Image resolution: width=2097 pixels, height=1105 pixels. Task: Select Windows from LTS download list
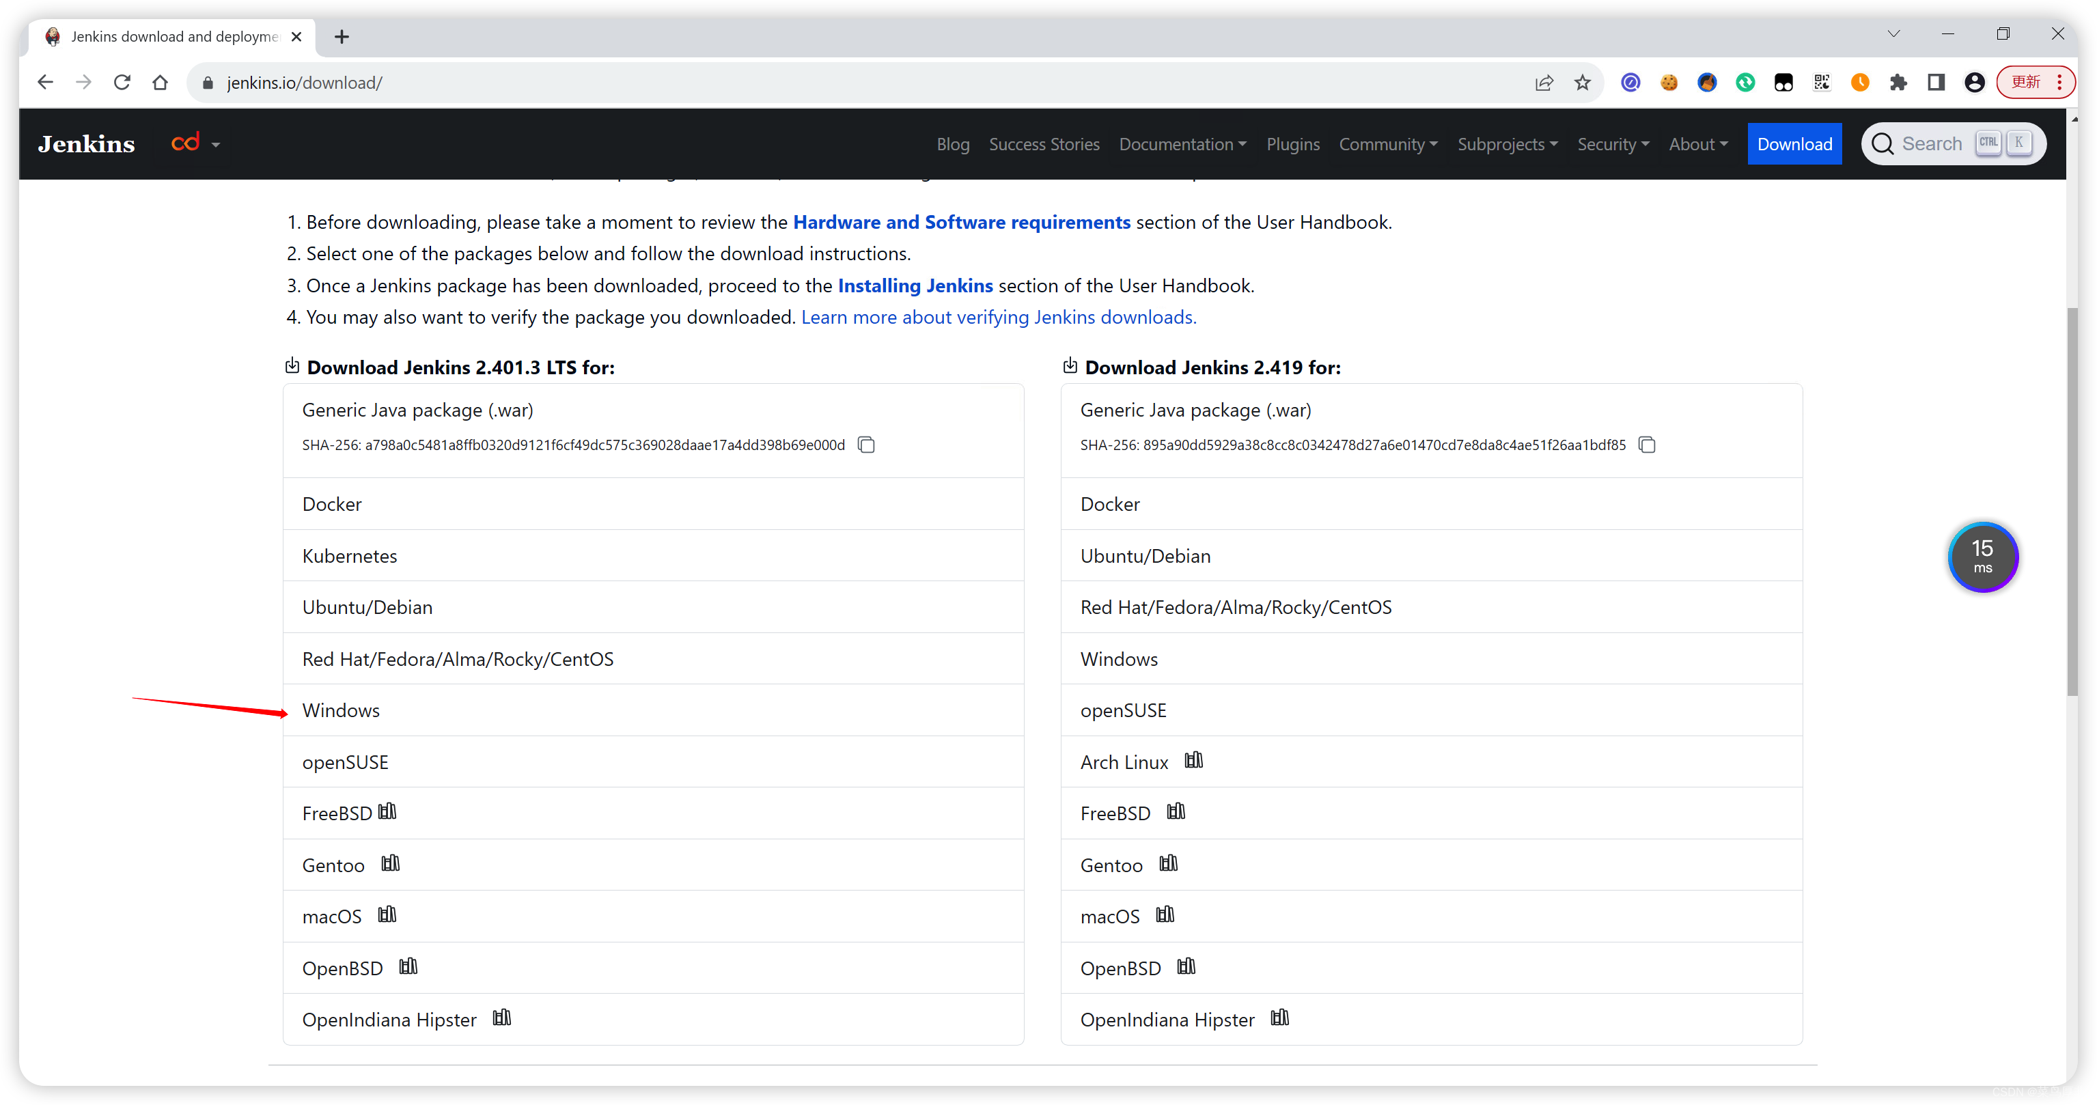coord(339,710)
